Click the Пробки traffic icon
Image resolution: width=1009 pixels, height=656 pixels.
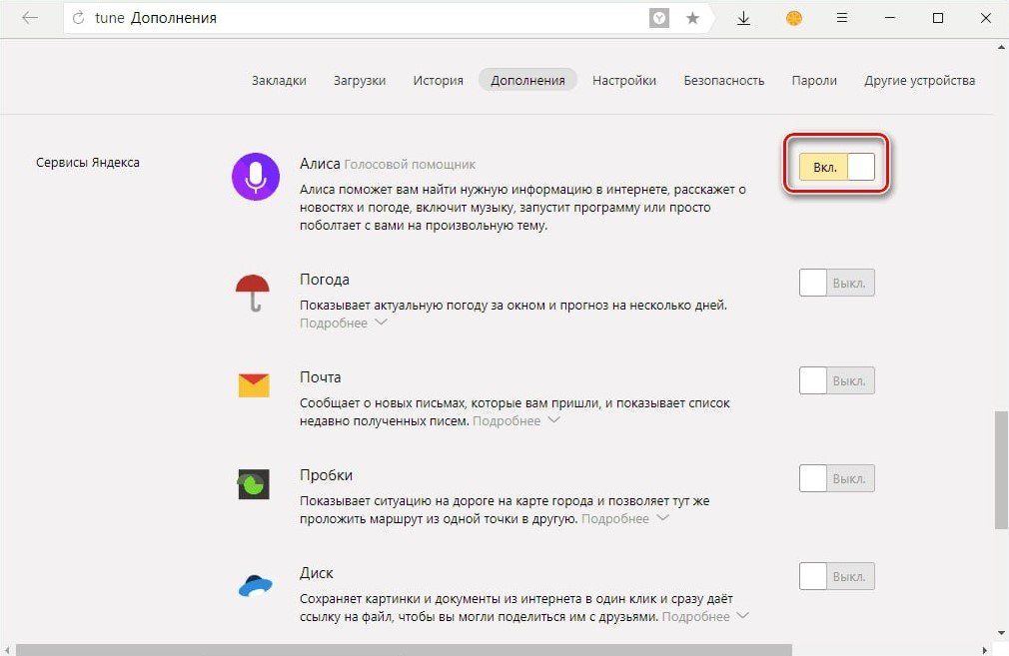tap(254, 483)
